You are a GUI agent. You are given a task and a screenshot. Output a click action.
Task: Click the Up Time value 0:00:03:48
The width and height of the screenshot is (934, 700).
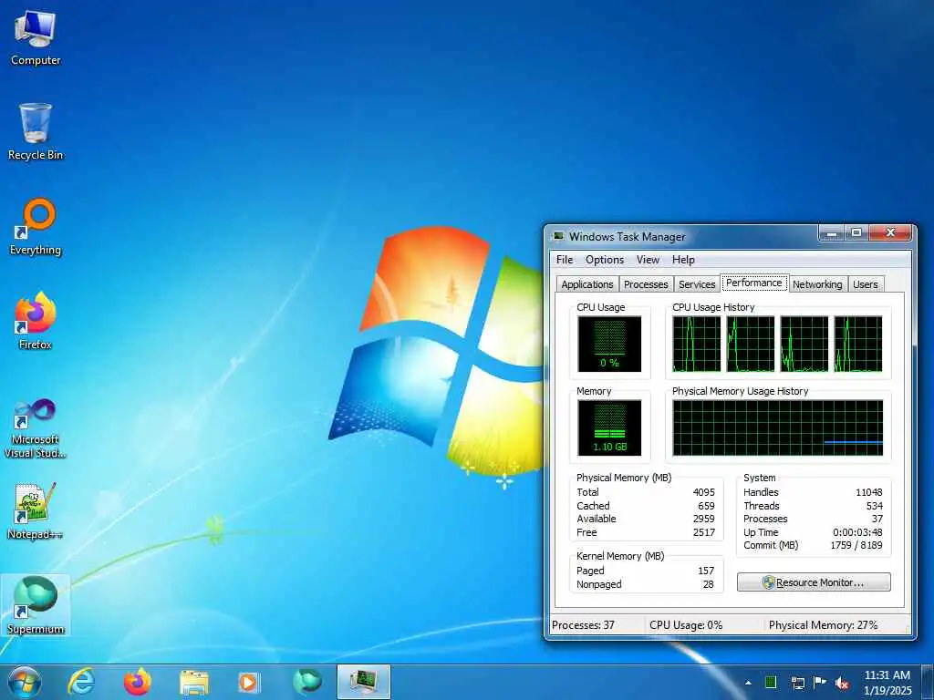(857, 532)
